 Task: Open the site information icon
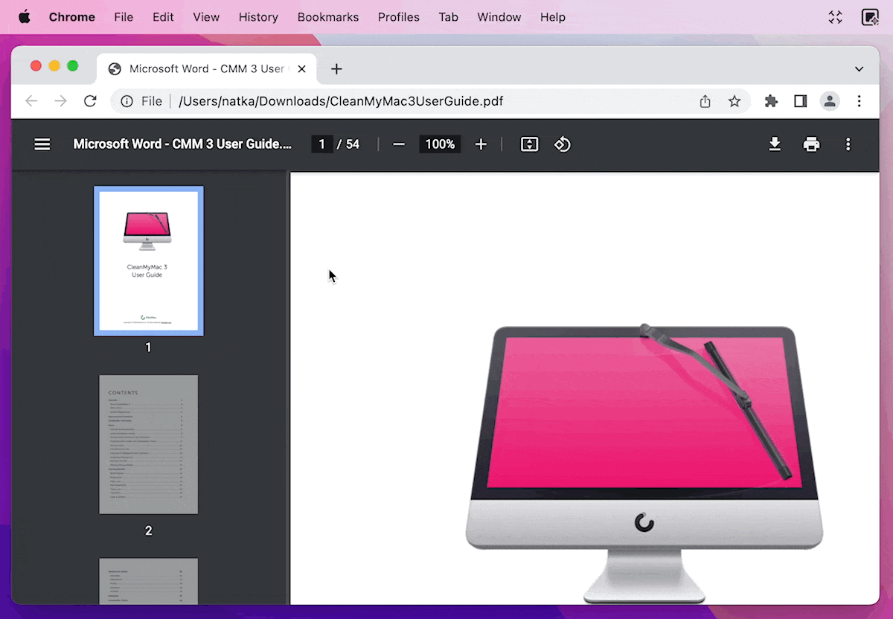pos(127,101)
